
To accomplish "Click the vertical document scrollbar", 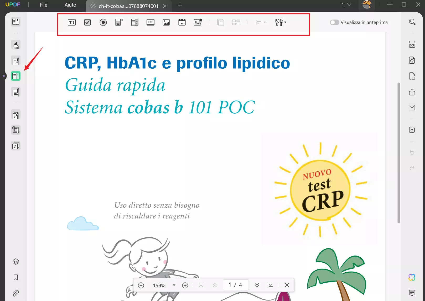I will [x=399, y=153].
